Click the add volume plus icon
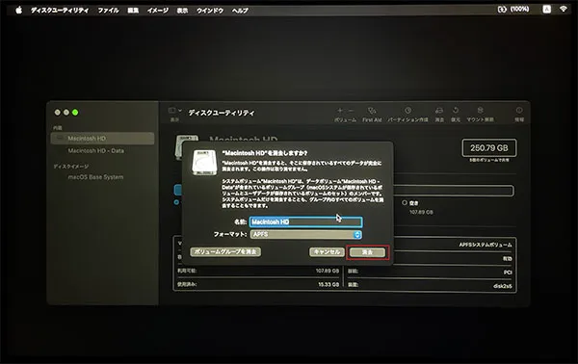Viewport: 578px width, 364px height. pyautogui.click(x=340, y=110)
